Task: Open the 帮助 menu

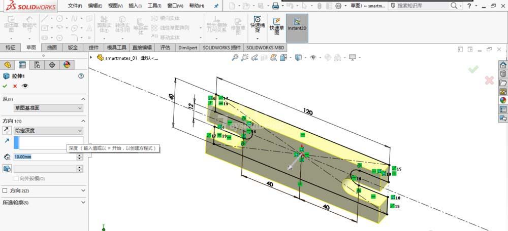Action: [x=197, y=6]
